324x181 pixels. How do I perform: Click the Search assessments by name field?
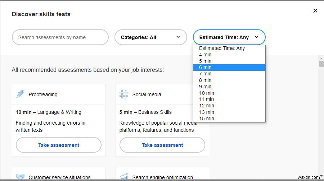60,37
